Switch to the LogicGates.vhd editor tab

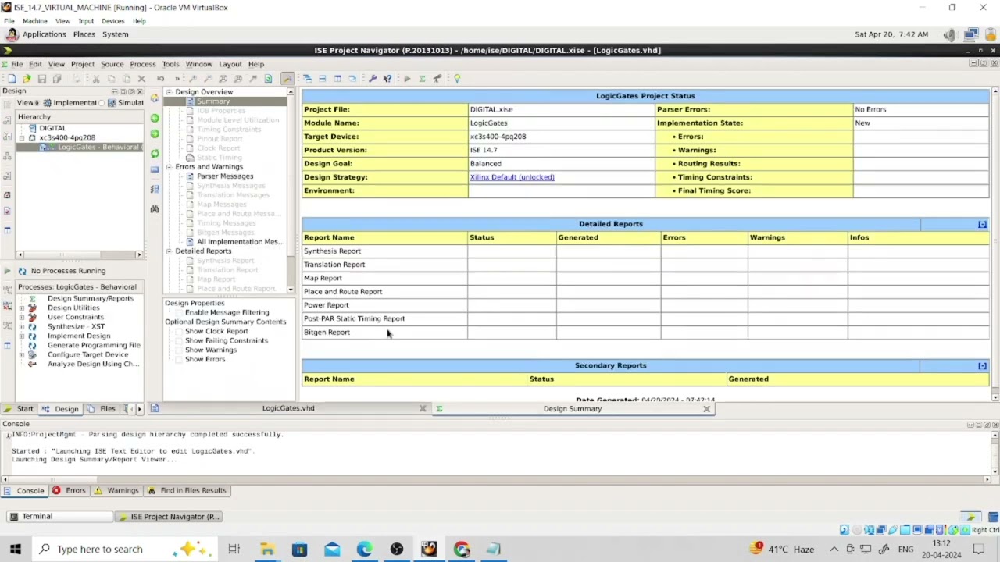tap(288, 408)
